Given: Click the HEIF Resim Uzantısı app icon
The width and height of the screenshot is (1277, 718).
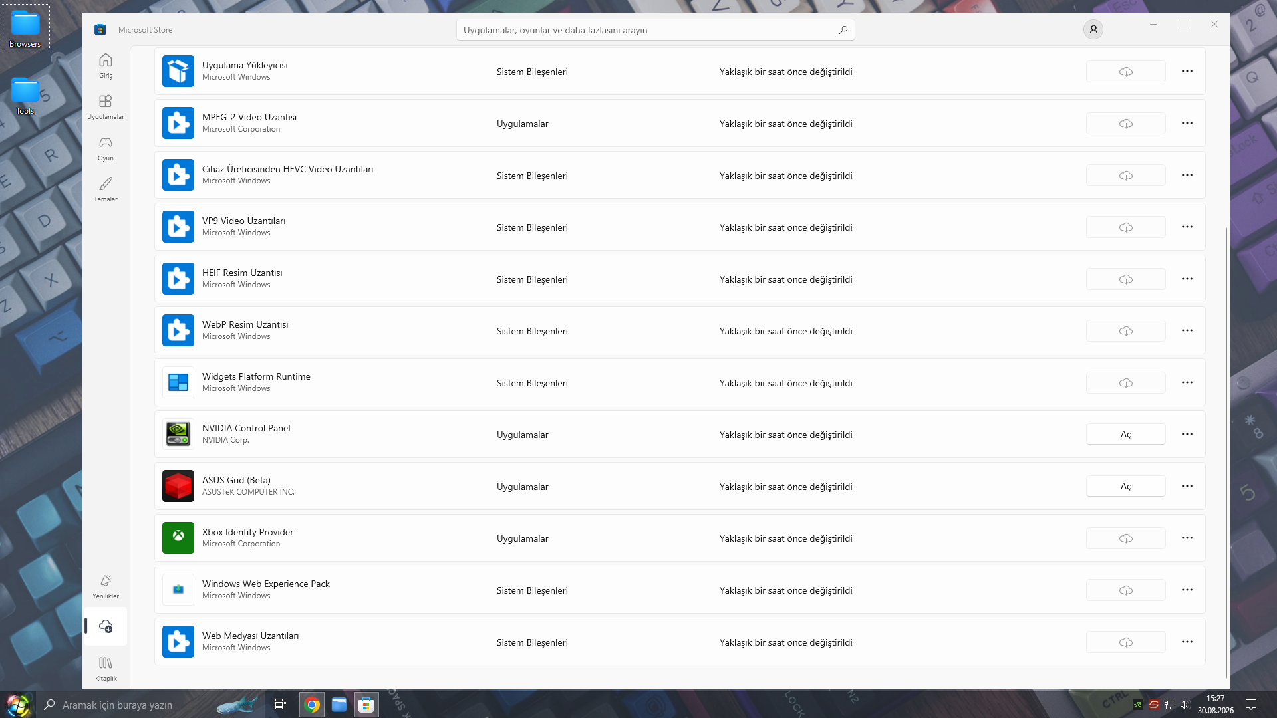Looking at the screenshot, I should pyautogui.click(x=178, y=279).
